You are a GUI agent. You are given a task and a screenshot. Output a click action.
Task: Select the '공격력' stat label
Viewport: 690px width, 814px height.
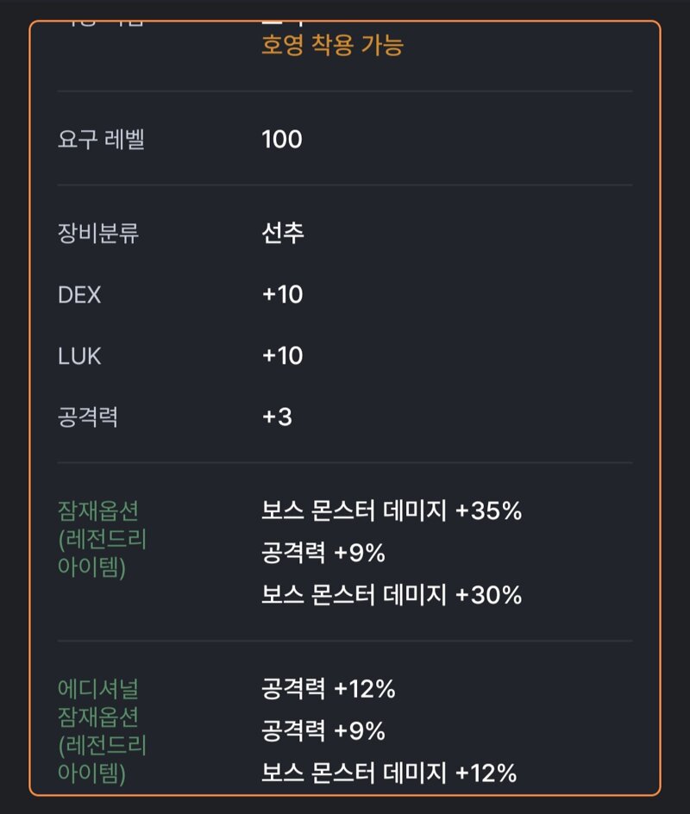tap(88, 416)
